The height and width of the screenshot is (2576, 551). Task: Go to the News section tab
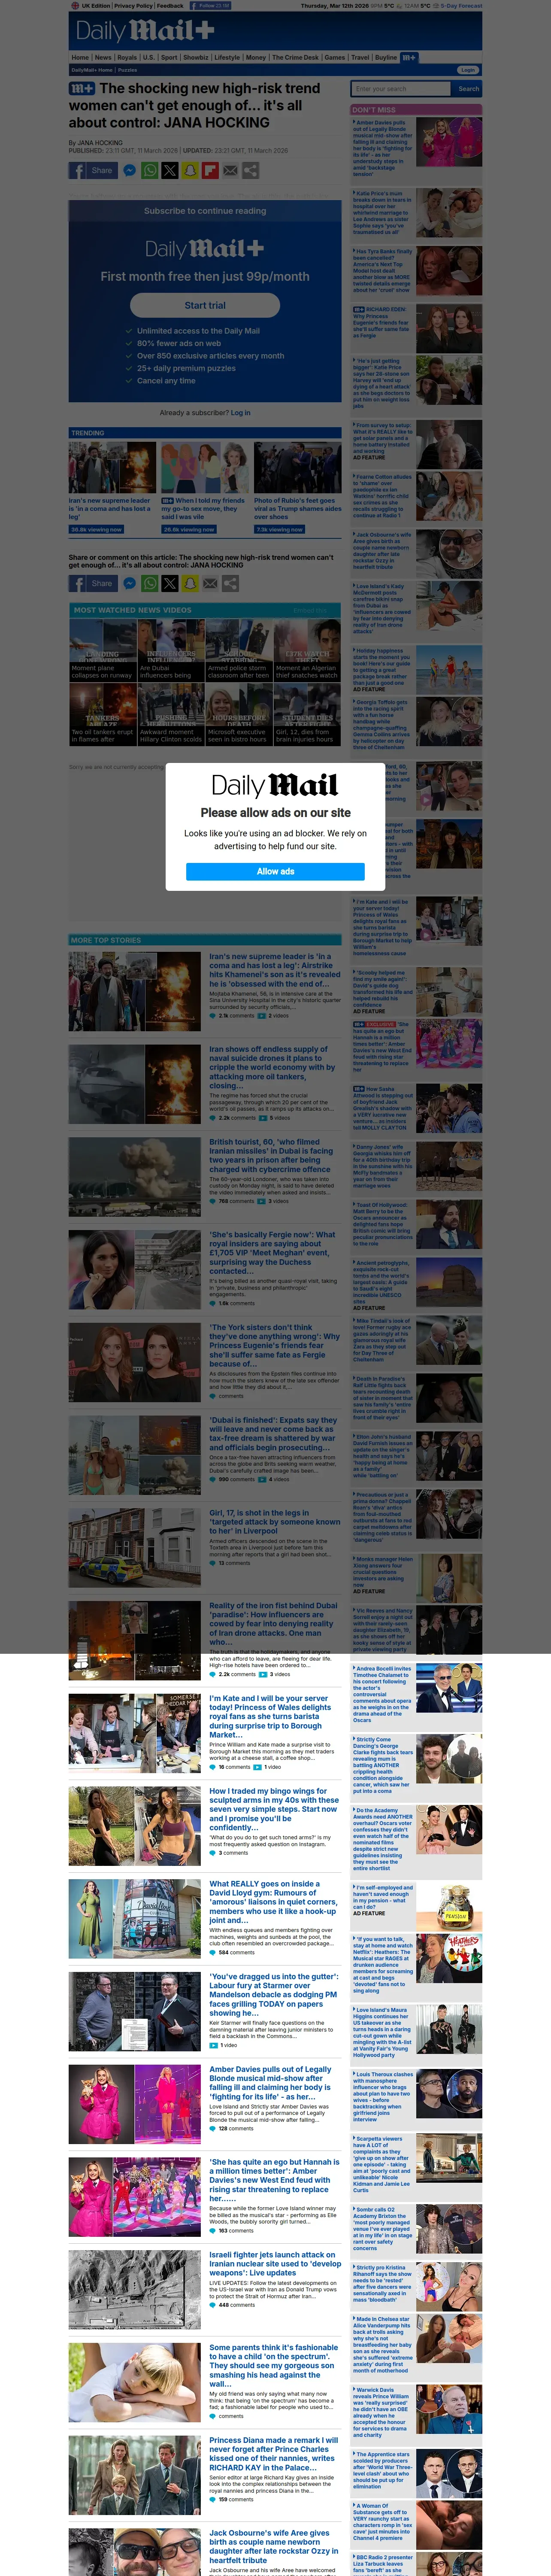tap(103, 58)
